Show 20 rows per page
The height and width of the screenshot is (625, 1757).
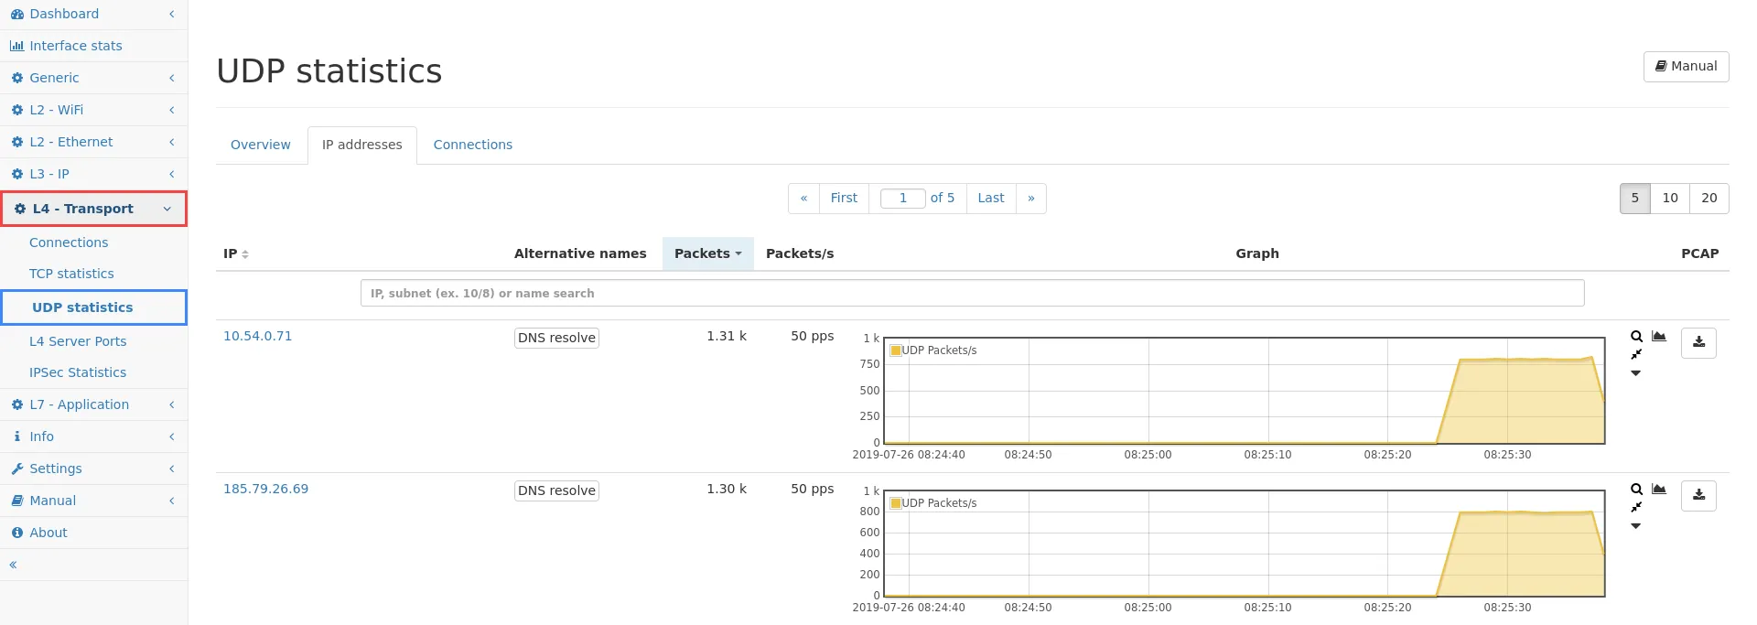click(x=1708, y=198)
